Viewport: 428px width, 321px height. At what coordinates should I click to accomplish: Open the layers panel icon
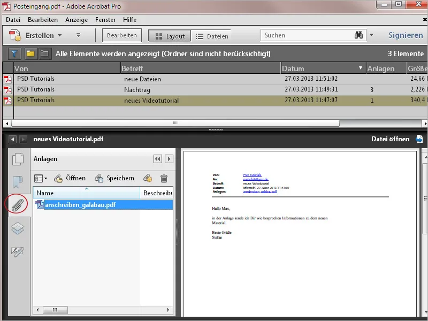[18, 228]
